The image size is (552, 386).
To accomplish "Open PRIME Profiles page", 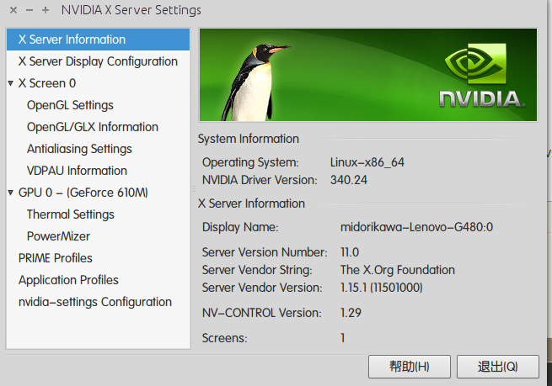I will coord(56,258).
